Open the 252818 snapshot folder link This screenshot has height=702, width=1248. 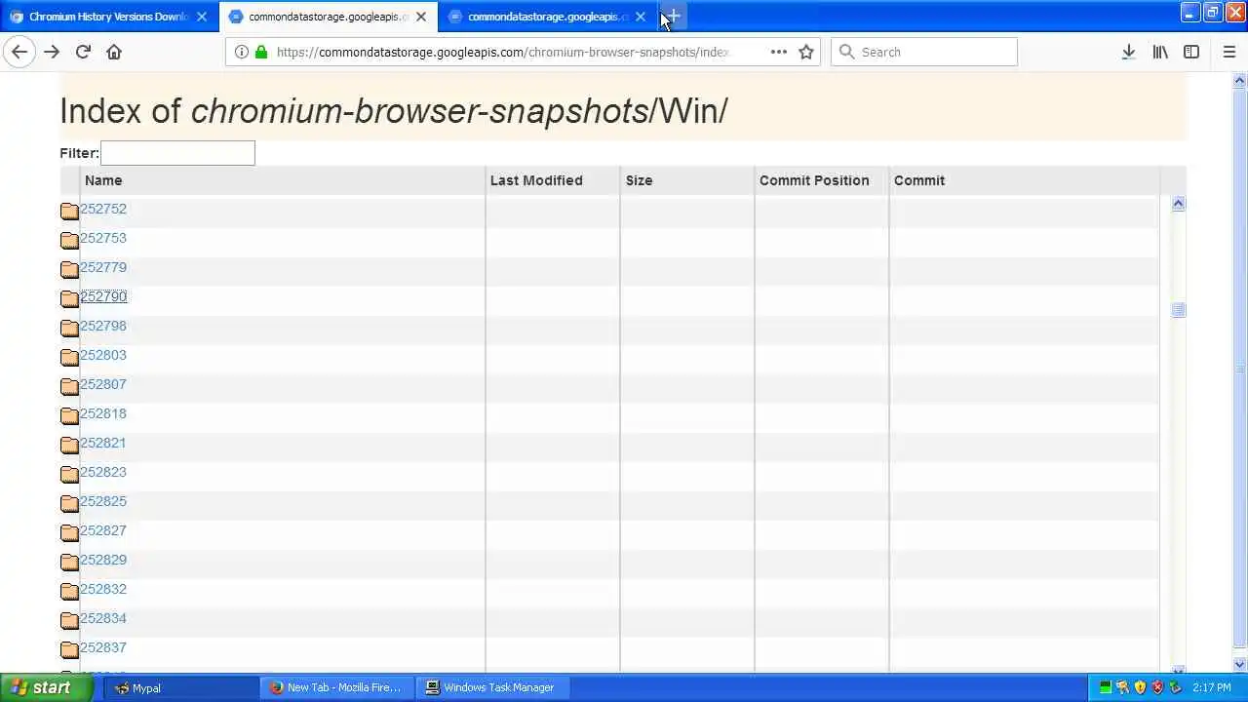tap(103, 413)
